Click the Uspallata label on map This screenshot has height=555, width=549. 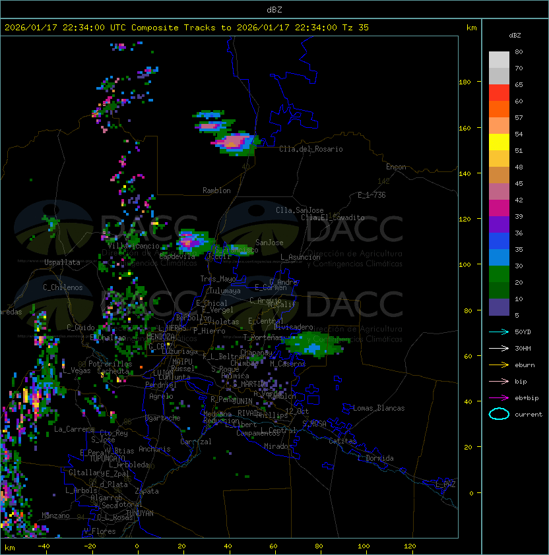coord(62,262)
